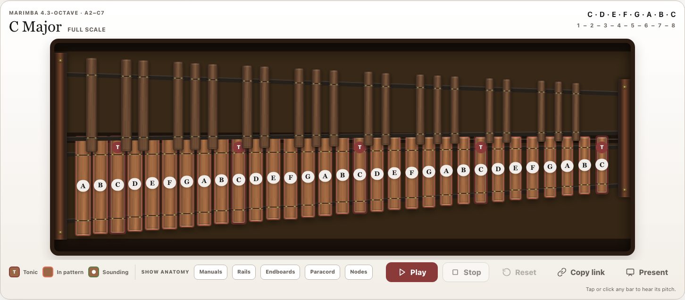Show the Endboards anatomy overlay
Viewport: 685px width, 300px height.
coord(280,272)
